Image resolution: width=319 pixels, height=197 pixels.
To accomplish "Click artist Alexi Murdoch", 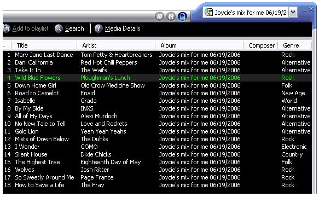I will tap(99, 116).
